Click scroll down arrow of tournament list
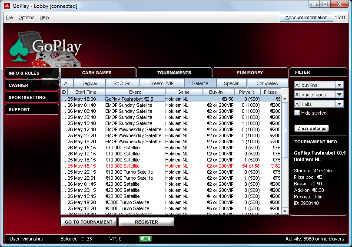The image size is (352, 247). [285, 211]
